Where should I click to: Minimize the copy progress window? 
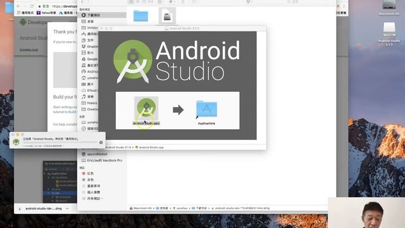click(18, 134)
